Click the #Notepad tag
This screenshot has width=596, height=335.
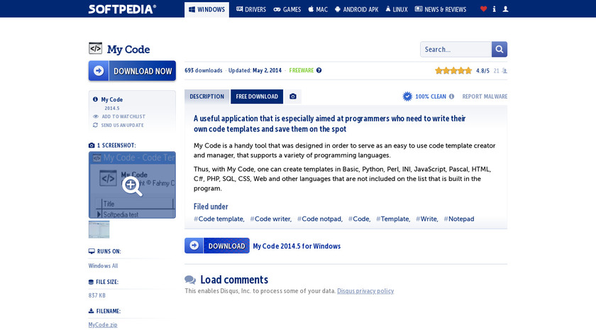[x=459, y=219]
